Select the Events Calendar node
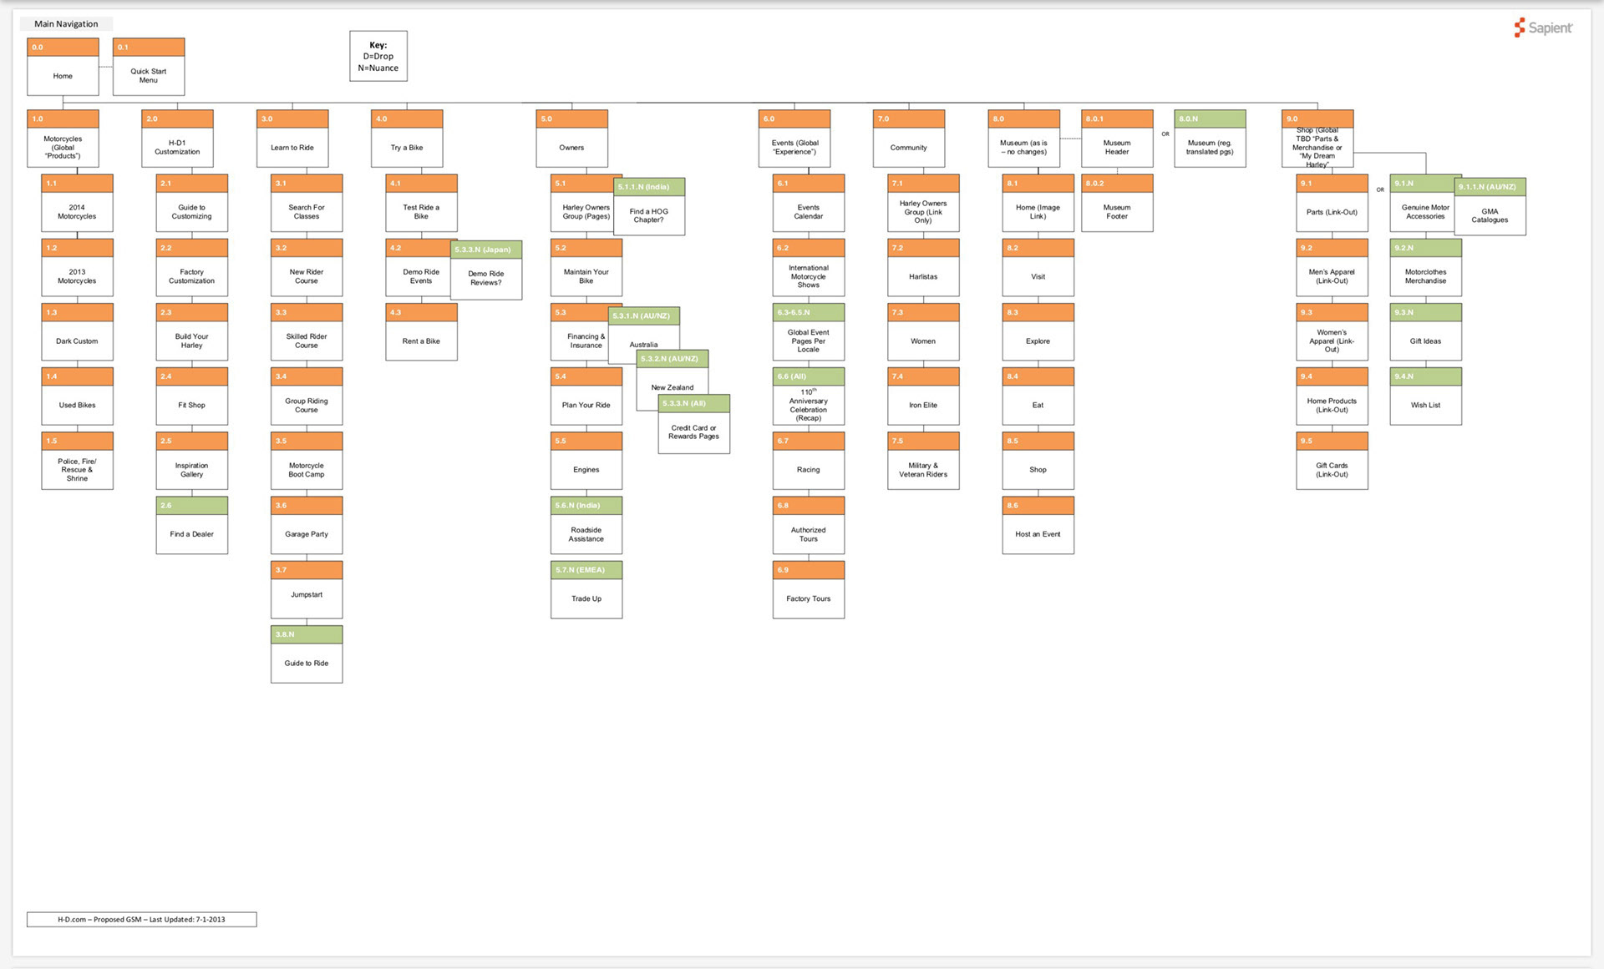1604x969 pixels. [809, 203]
